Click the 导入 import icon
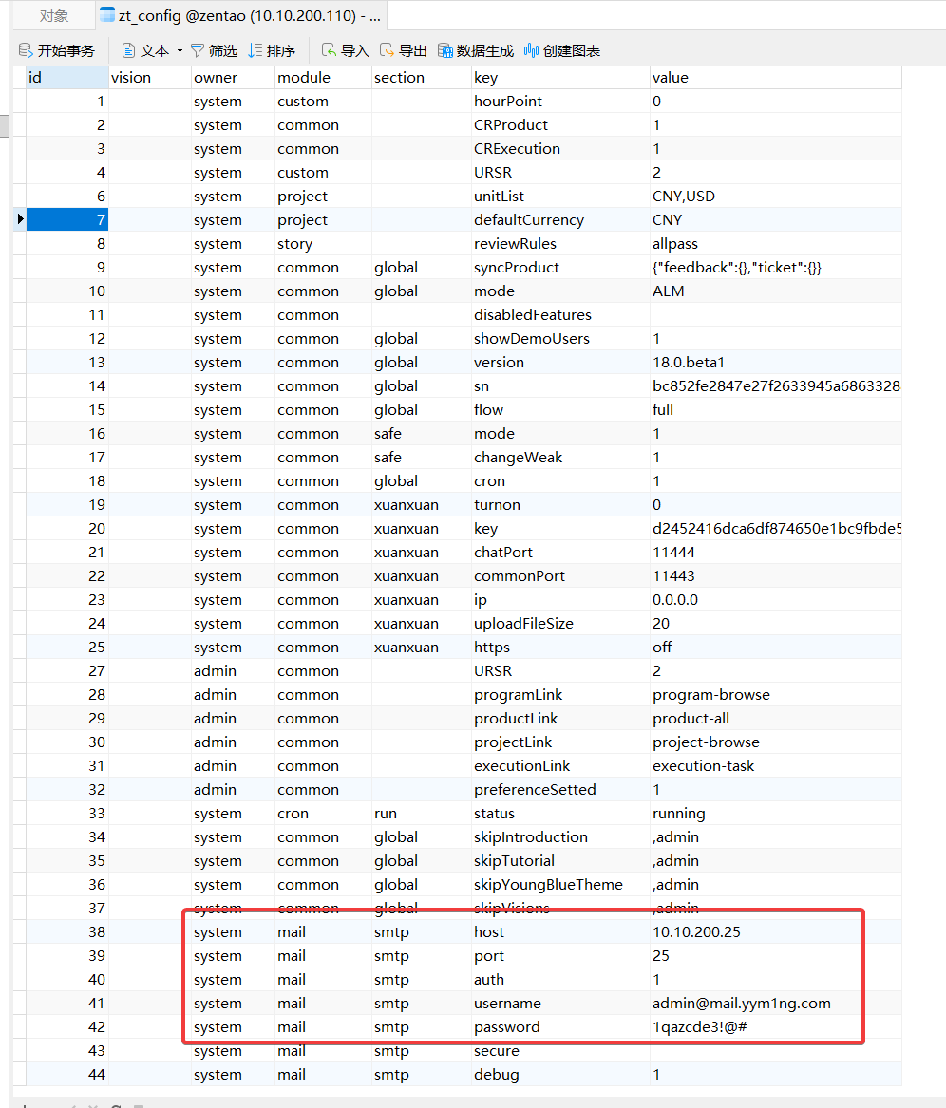Image resolution: width=946 pixels, height=1108 pixels. coord(329,50)
